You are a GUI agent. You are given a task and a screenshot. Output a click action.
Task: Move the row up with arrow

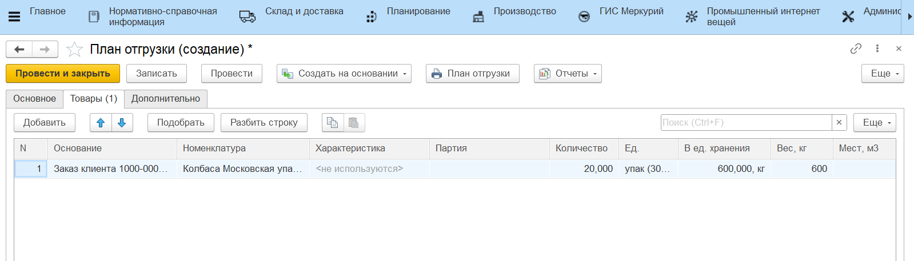point(101,123)
